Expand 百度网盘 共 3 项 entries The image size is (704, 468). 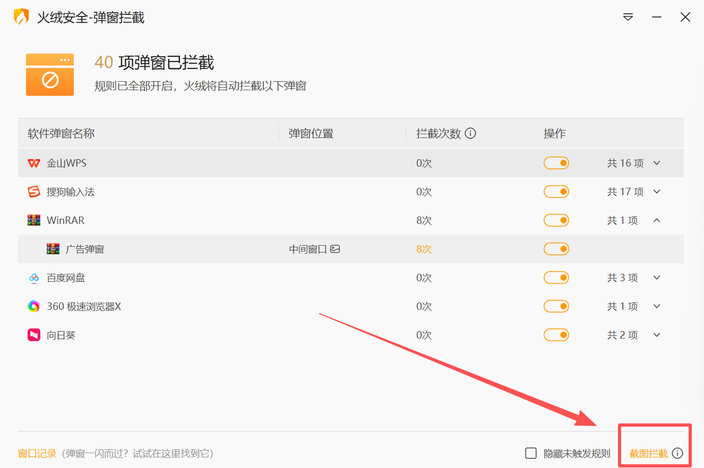tap(657, 278)
